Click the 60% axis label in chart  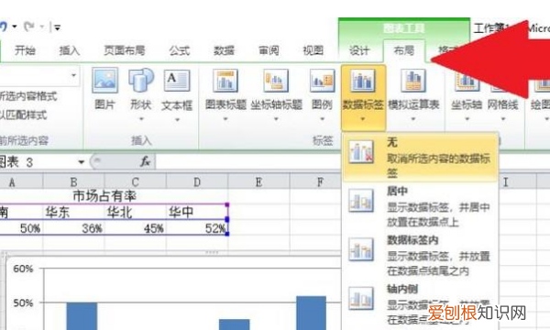23,269
